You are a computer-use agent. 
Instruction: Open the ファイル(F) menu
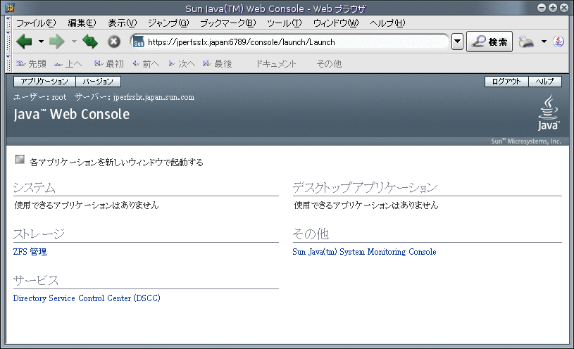point(36,23)
